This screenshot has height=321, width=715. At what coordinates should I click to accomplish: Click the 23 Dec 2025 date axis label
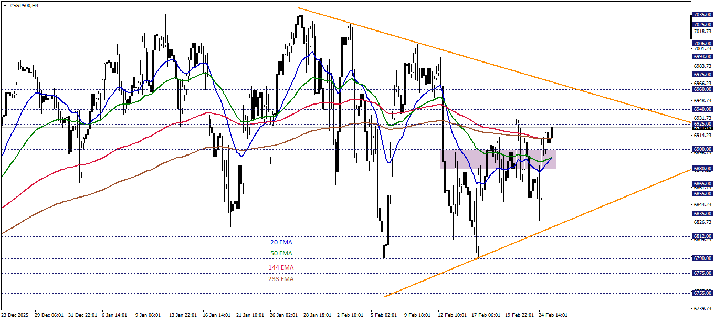coord(15,316)
